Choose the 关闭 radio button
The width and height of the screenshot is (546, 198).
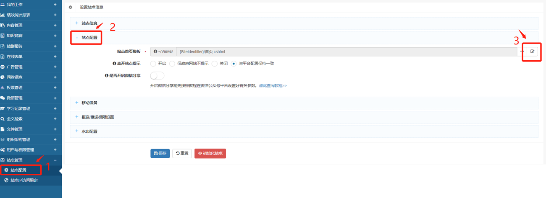[x=215, y=64]
